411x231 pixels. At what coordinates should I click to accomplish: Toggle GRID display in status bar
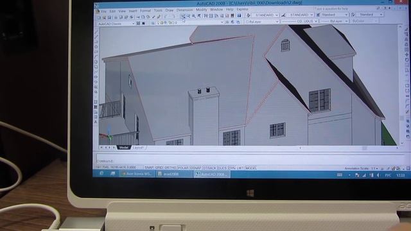click(x=159, y=167)
